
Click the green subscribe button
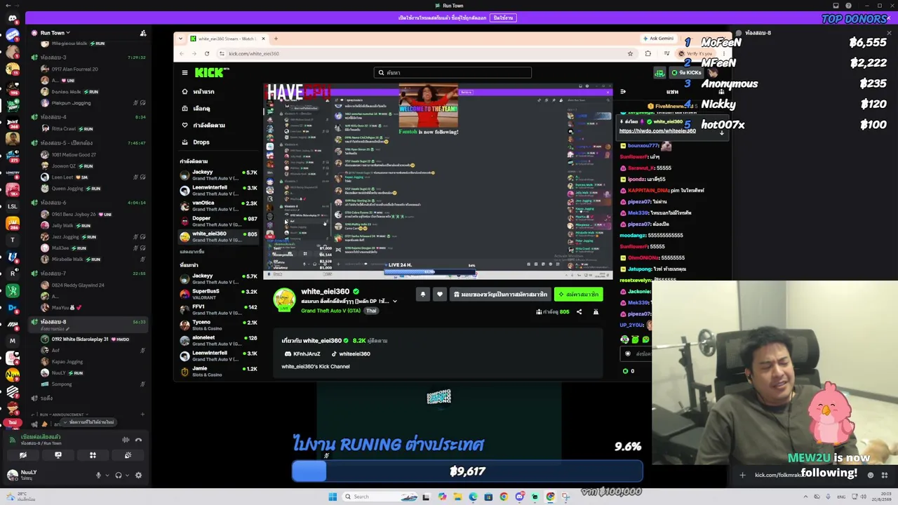click(578, 295)
